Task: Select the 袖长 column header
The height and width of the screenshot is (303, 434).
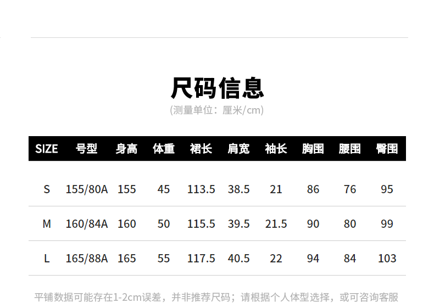Action: pyautogui.click(x=276, y=149)
